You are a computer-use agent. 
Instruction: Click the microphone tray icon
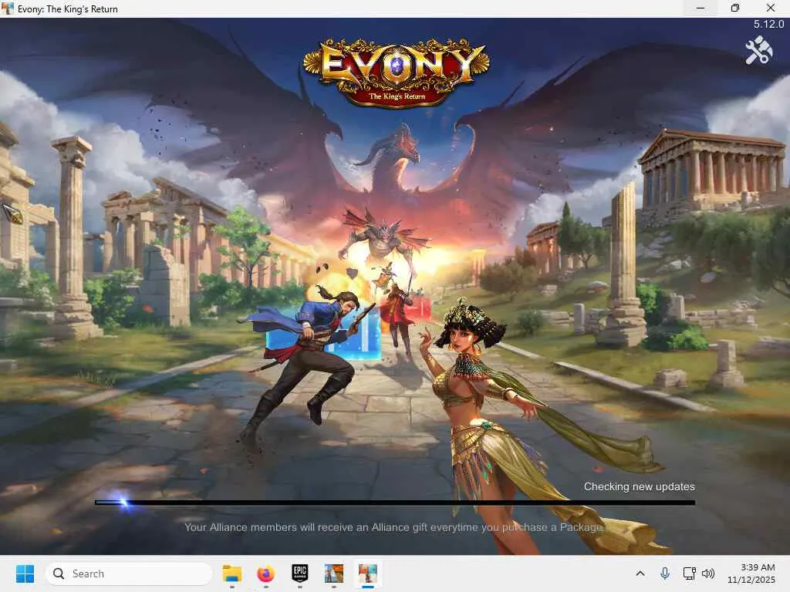pyautogui.click(x=665, y=573)
